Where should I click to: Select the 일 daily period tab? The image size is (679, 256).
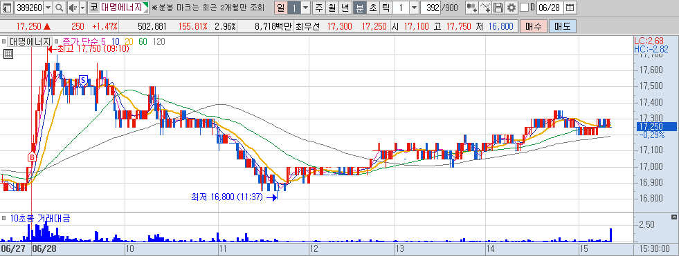coord(280,8)
